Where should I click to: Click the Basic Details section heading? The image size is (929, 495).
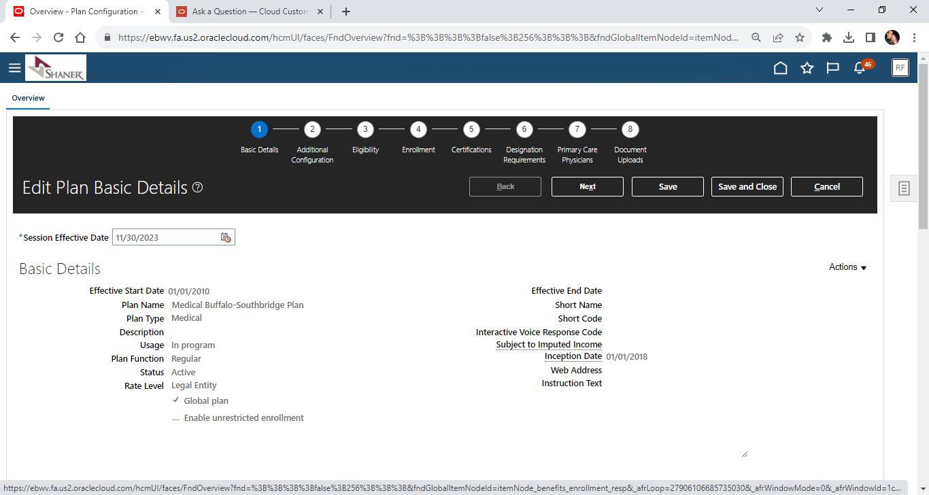point(60,269)
